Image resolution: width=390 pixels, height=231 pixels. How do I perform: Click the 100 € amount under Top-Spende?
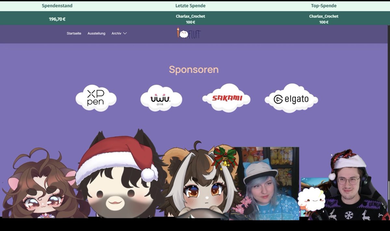[324, 22]
